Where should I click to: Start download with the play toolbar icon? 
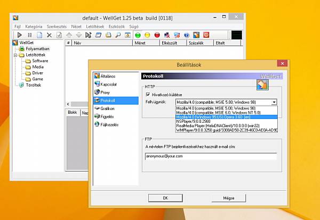[20, 35]
